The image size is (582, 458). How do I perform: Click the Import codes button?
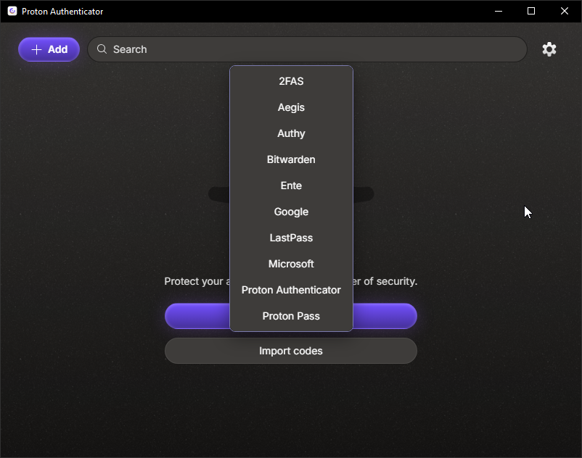[291, 351]
